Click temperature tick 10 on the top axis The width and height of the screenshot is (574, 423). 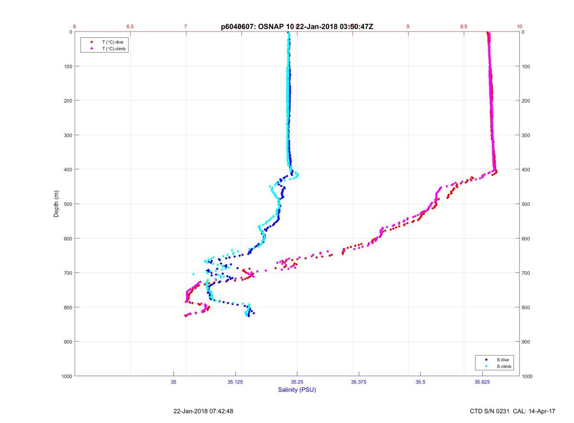pos(519,27)
